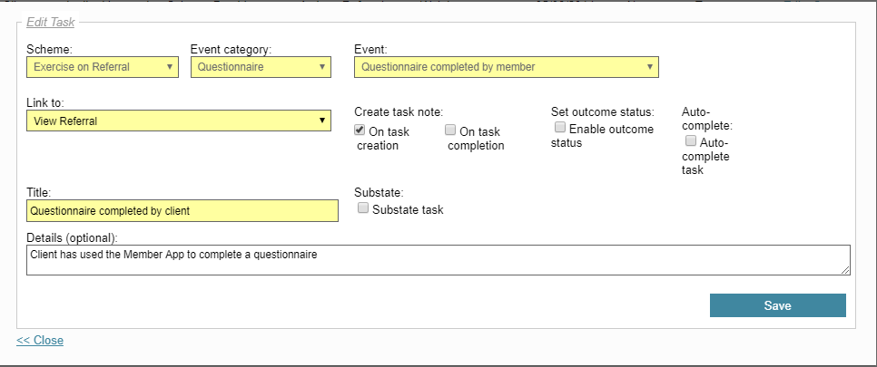The width and height of the screenshot is (877, 367).
Task: Check the Substate task checkbox
Action: pos(363,208)
